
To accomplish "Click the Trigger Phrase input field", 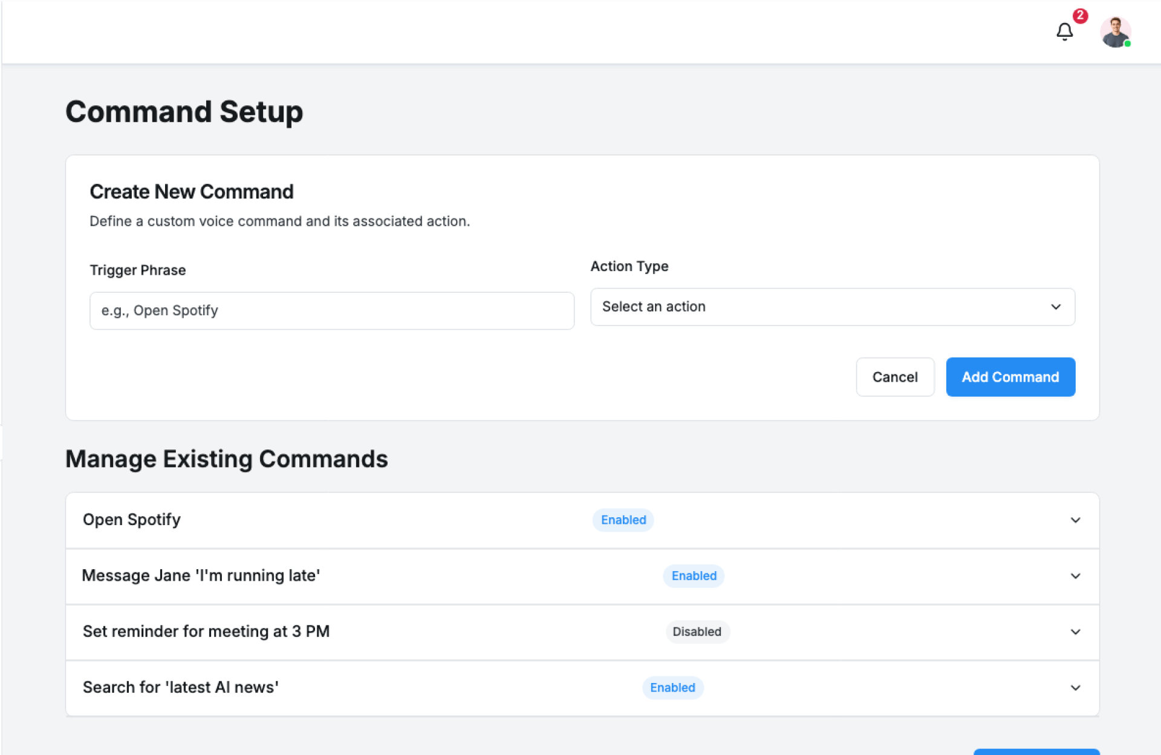I will (x=331, y=311).
